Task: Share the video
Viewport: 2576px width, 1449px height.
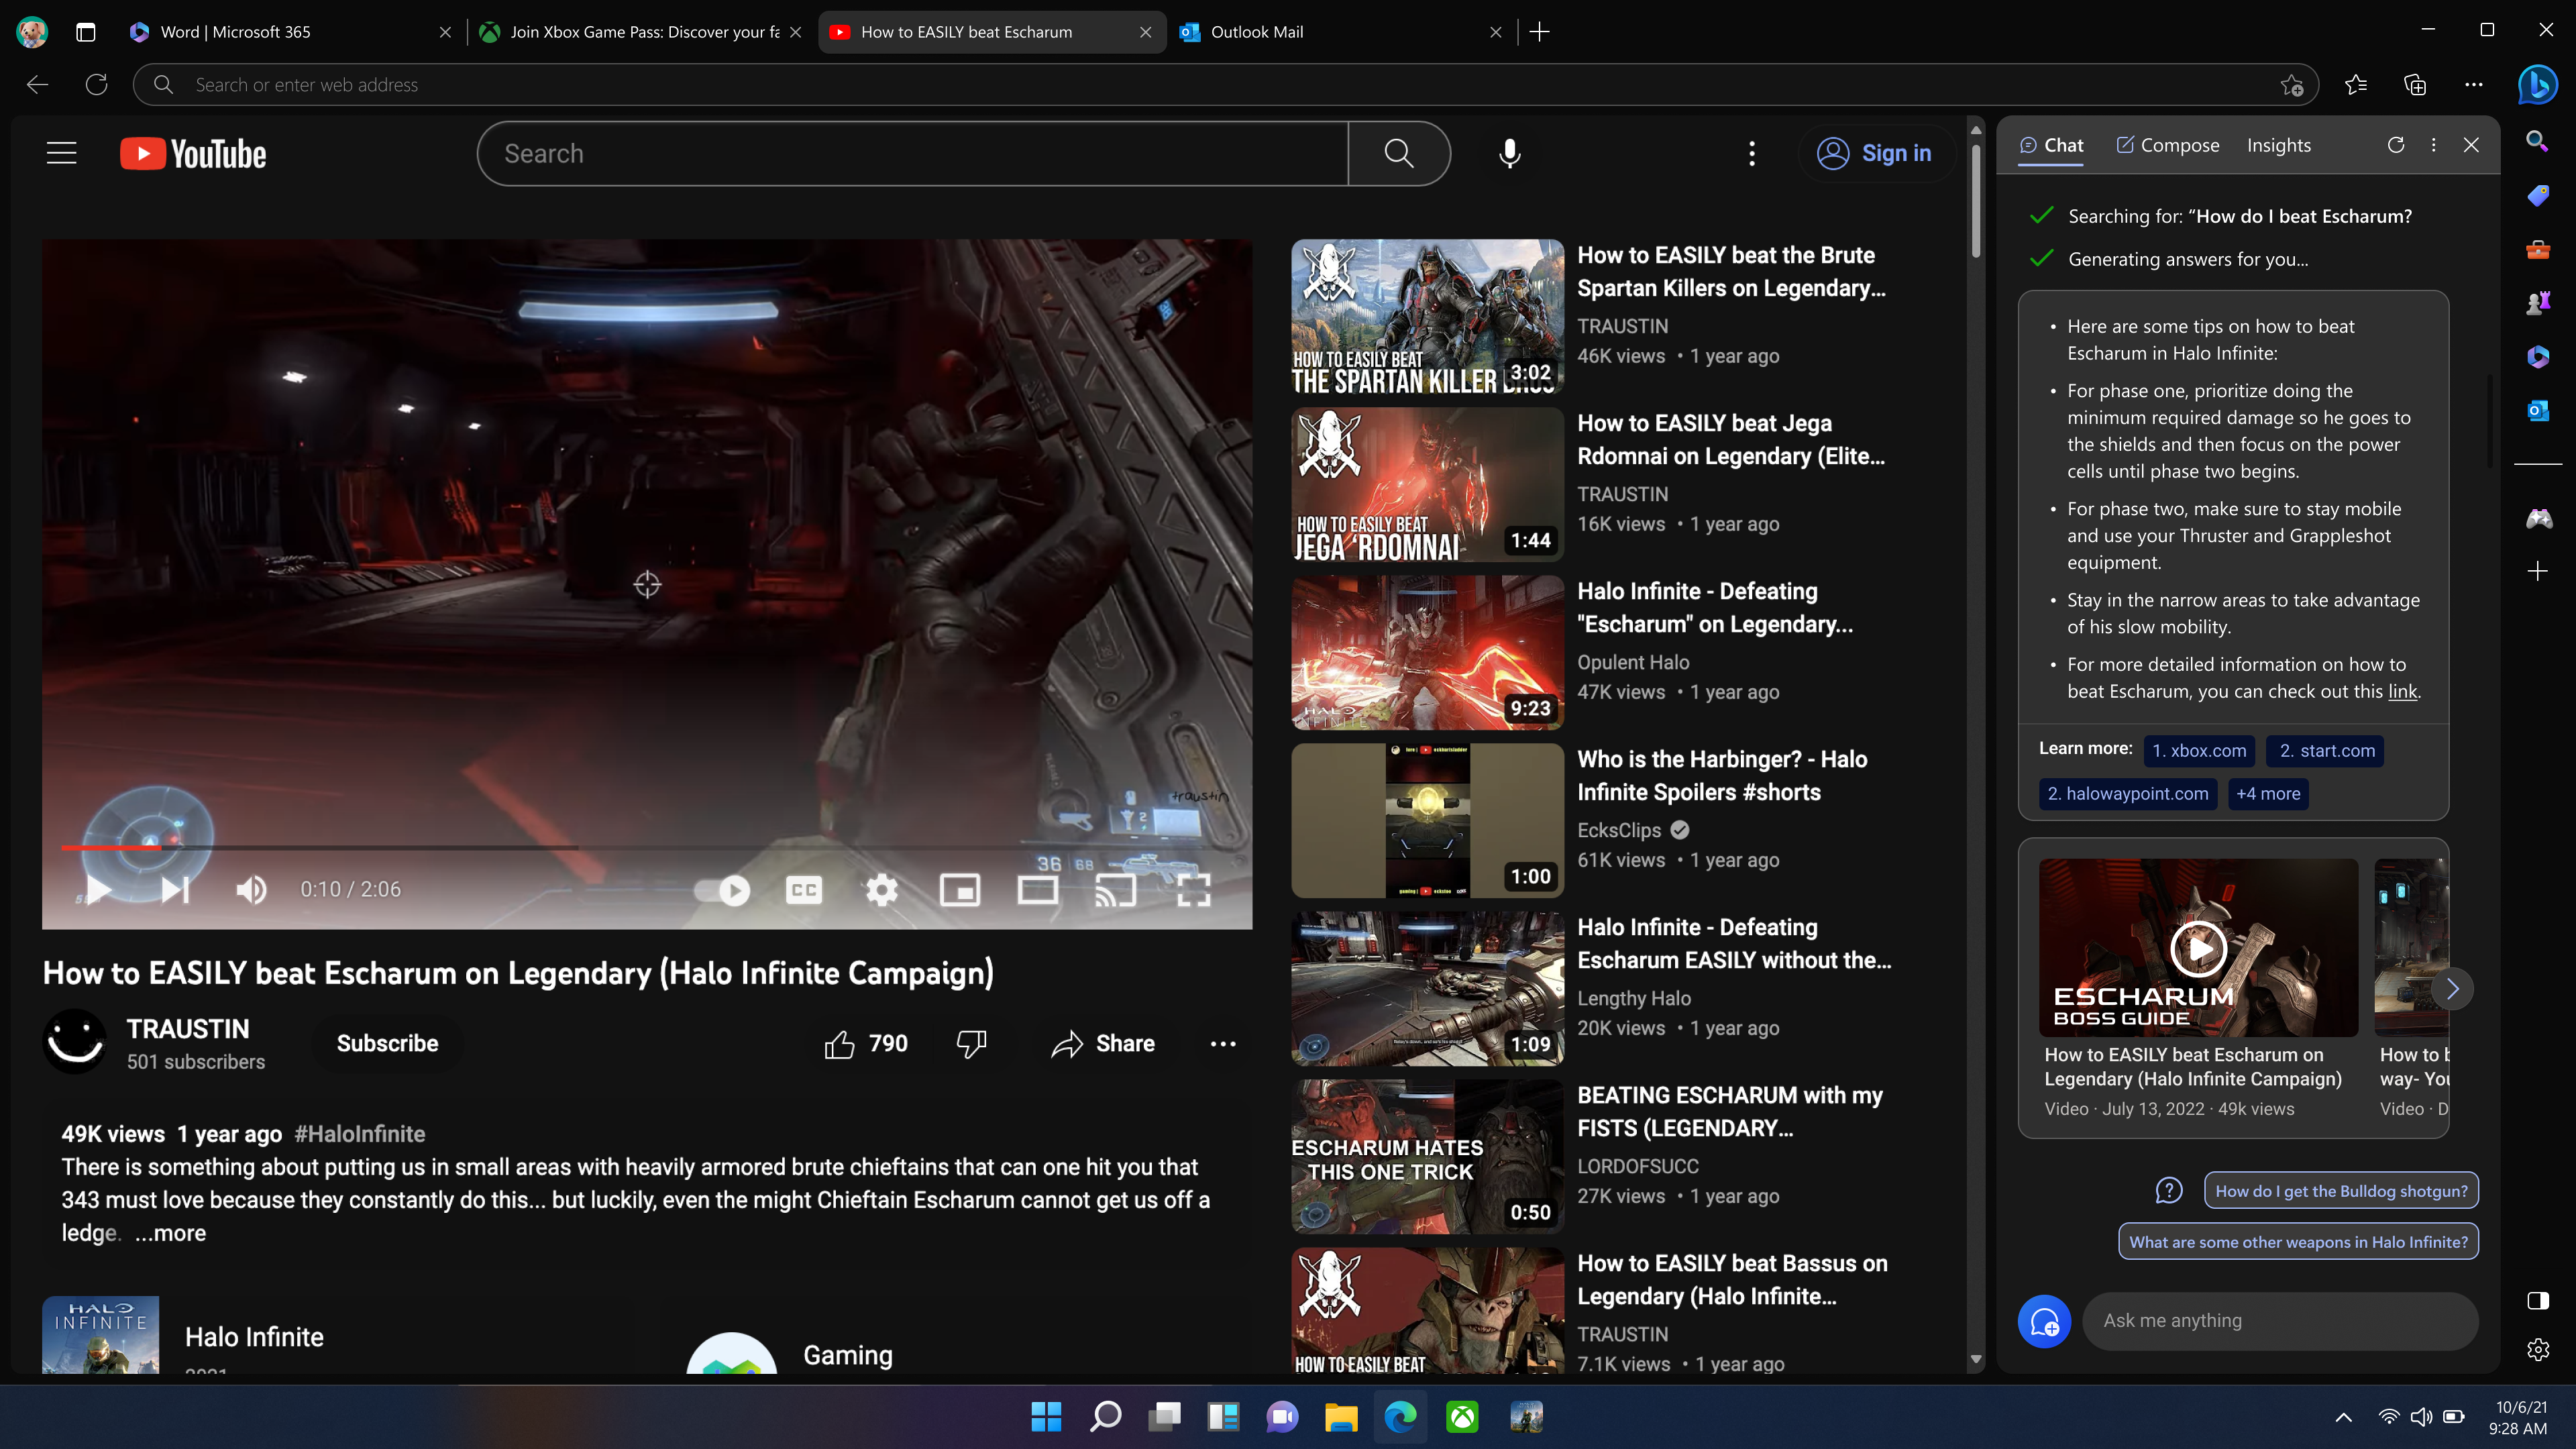Action: (x=1103, y=1044)
